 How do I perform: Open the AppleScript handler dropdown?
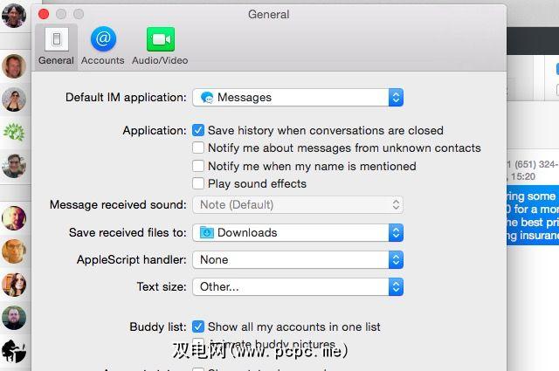[298, 259]
